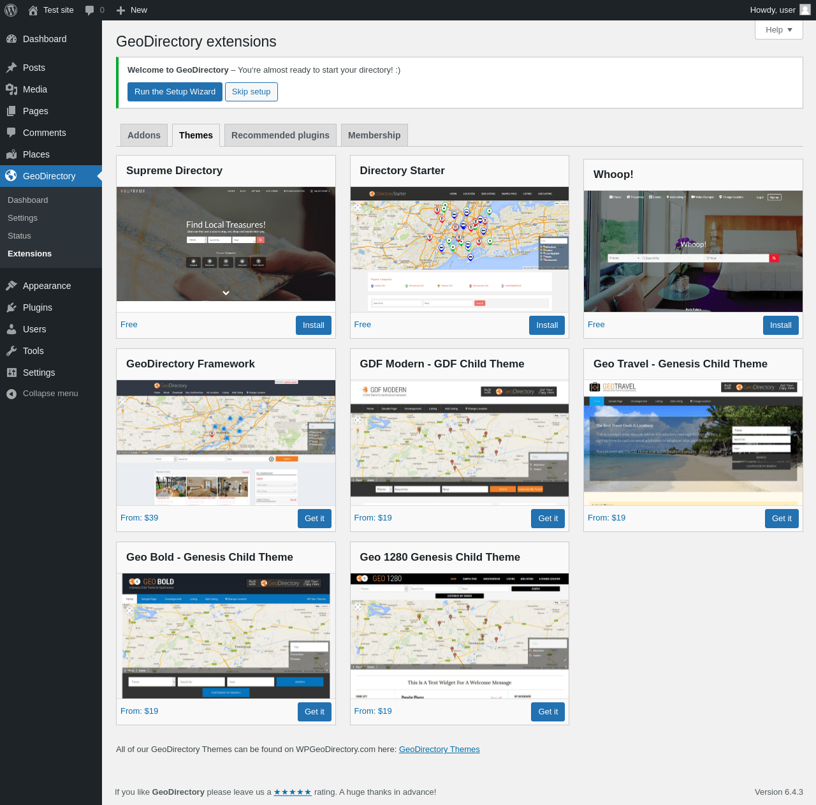
Task: Open the Membership tab
Action: pyautogui.click(x=374, y=135)
